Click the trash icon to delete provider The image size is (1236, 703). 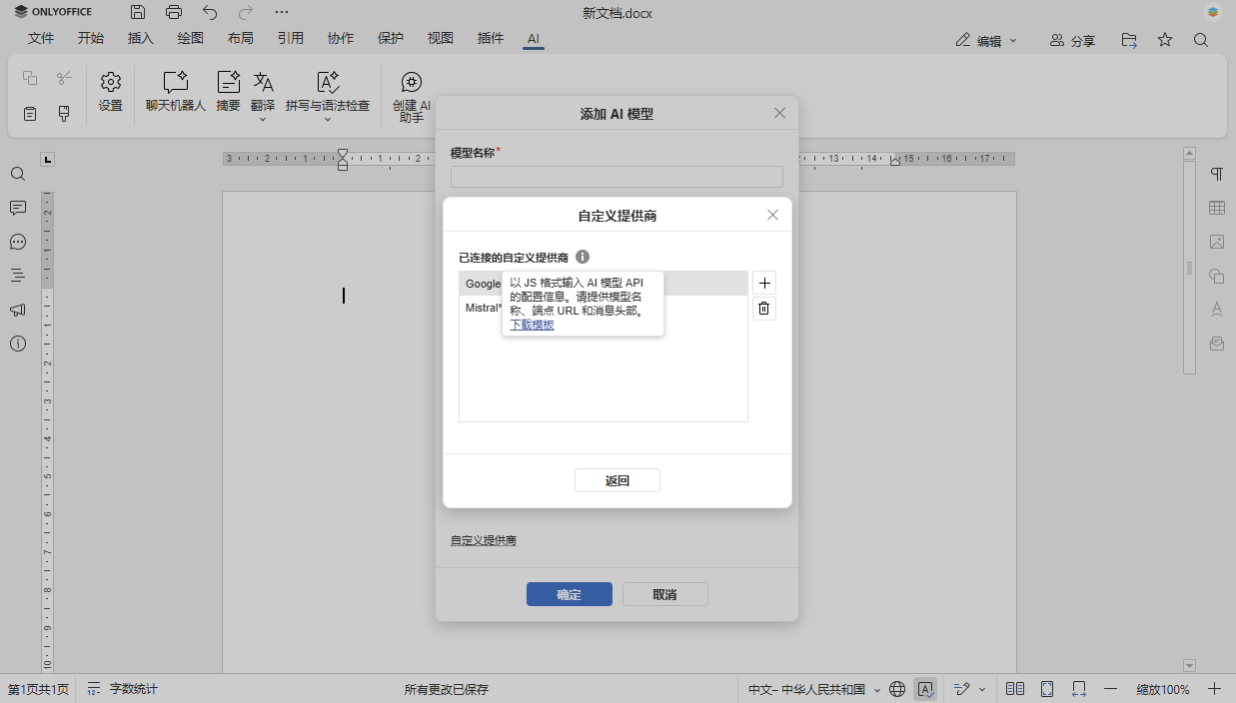point(764,309)
